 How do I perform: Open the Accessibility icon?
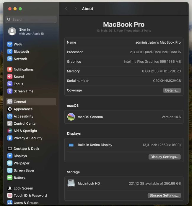pyautogui.click(x=10, y=116)
